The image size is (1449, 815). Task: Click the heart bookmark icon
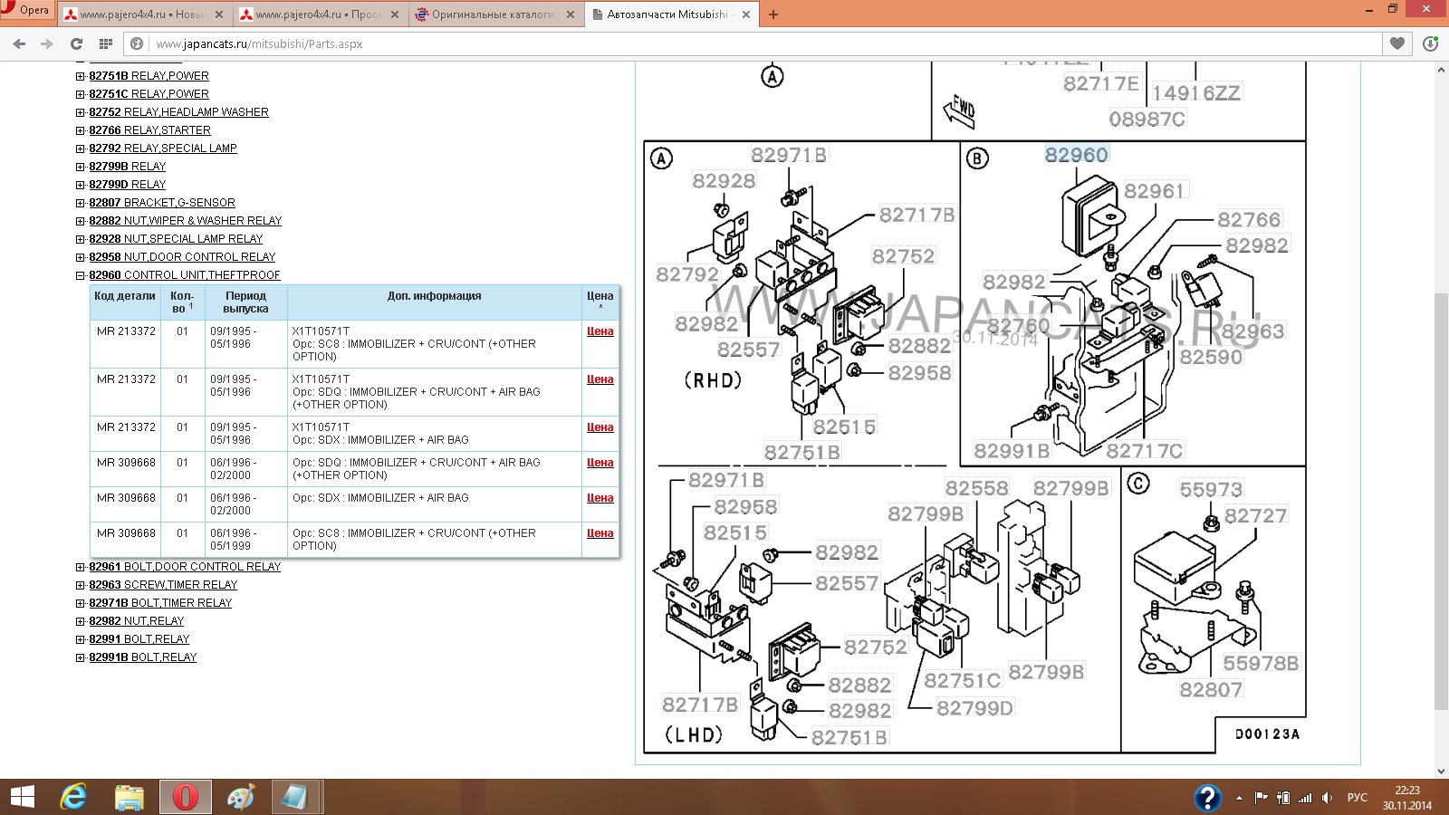(1397, 43)
